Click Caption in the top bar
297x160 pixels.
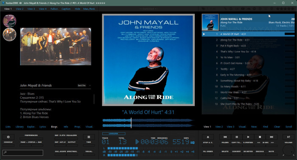66,9
